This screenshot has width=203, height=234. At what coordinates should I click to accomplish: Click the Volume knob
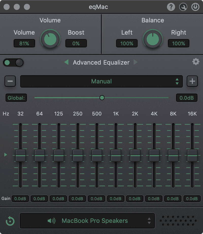50,39
